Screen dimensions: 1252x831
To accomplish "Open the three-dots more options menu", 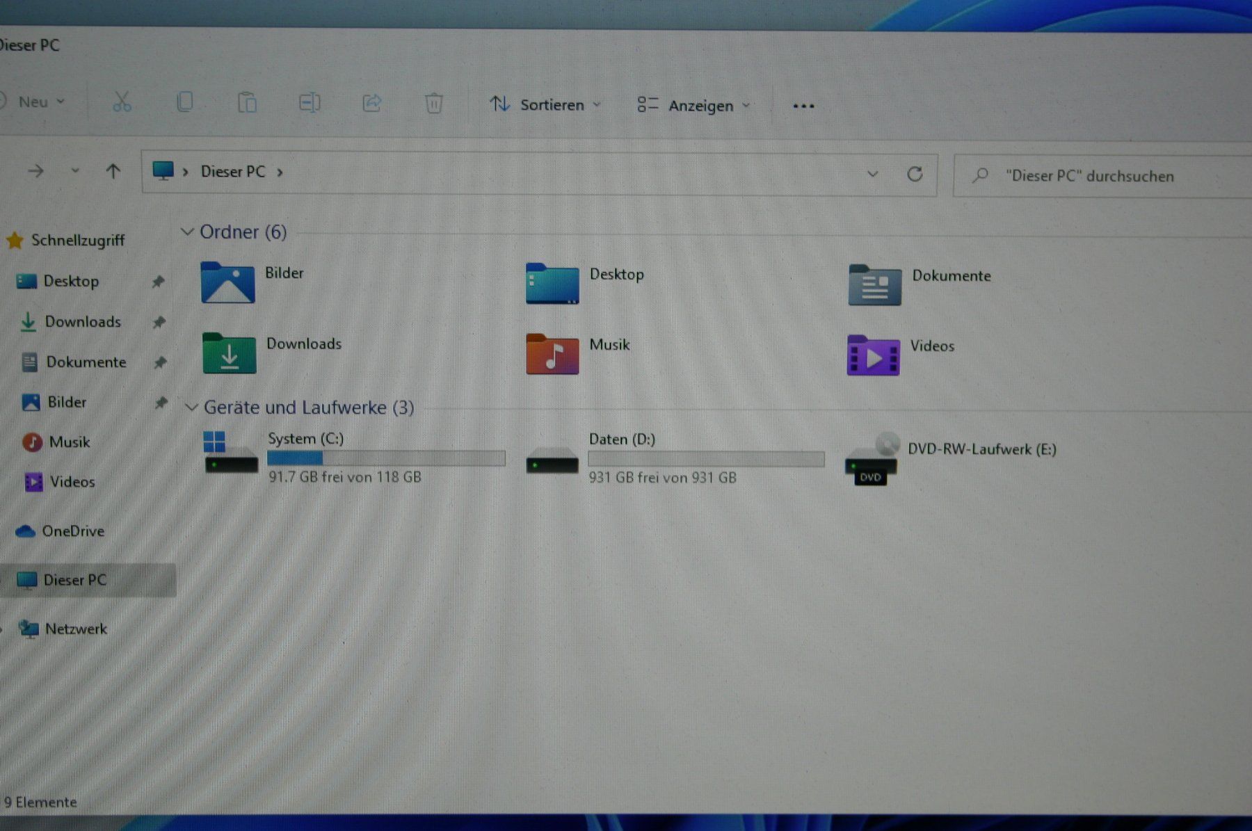I will point(803,106).
